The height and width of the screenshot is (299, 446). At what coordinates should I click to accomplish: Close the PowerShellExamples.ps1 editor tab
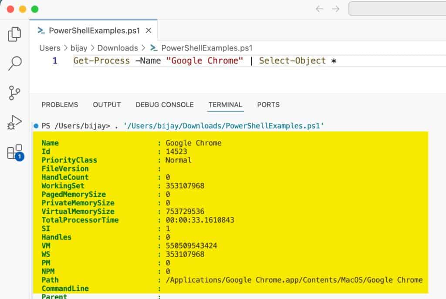tap(149, 31)
